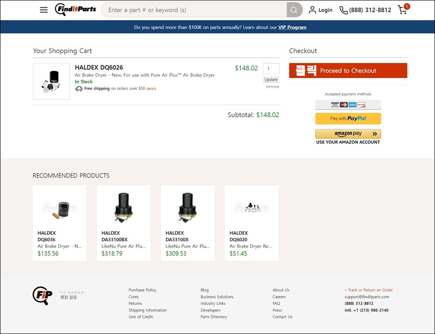
Task: Click the FiP logo in footer
Action: point(43,296)
